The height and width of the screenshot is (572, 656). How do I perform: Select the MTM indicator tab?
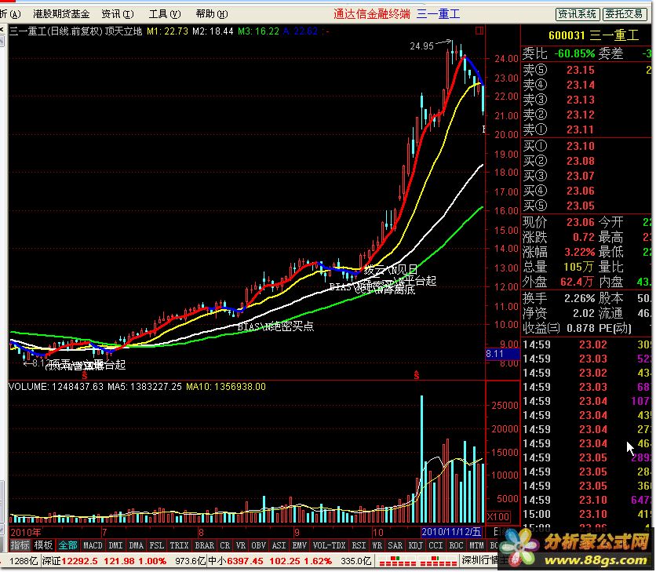coord(476,545)
